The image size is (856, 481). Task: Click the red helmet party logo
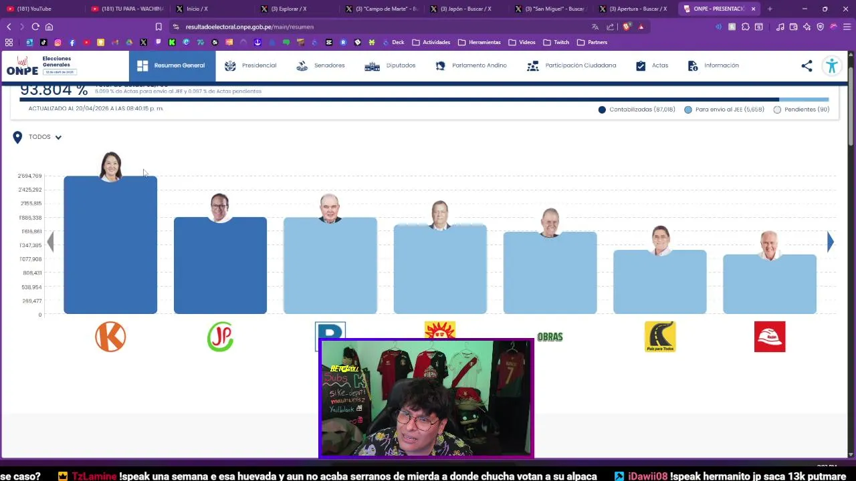pos(770,337)
